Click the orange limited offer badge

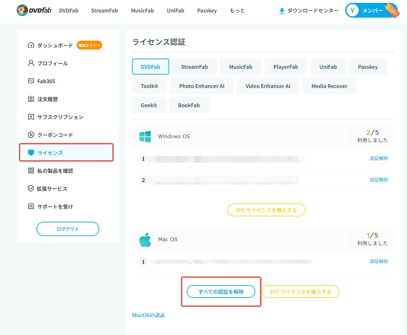pos(89,45)
